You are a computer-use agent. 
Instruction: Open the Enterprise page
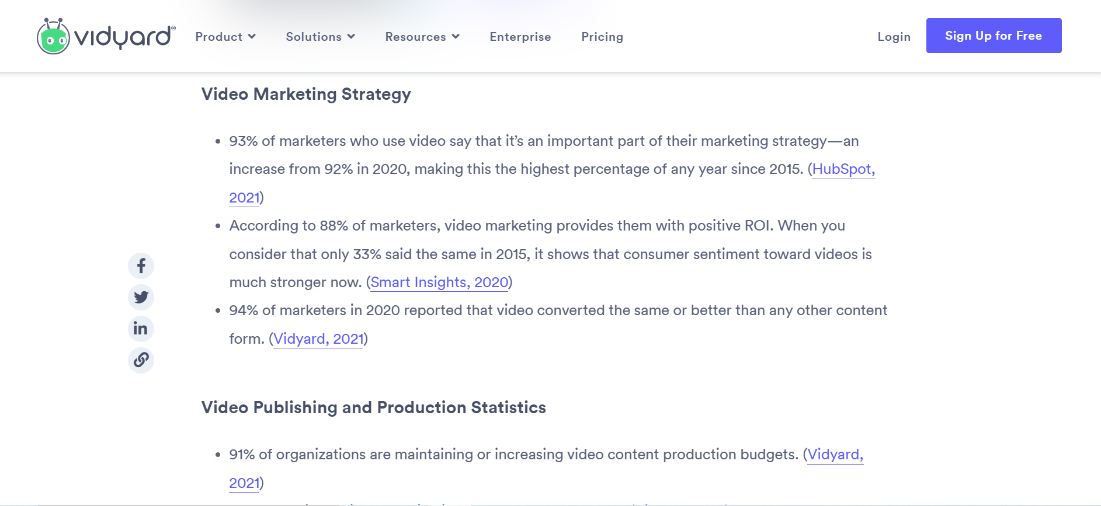(520, 37)
